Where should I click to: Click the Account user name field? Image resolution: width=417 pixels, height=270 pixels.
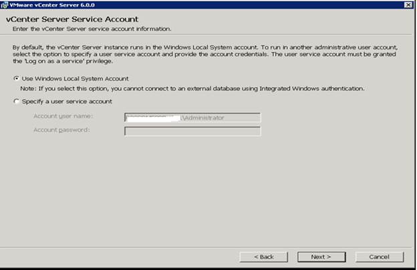(x=192, y=118)
